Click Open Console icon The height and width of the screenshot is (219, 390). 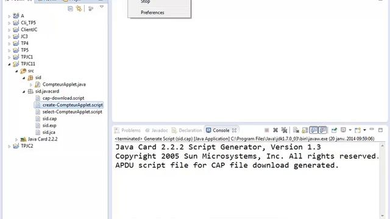point(358,130)
